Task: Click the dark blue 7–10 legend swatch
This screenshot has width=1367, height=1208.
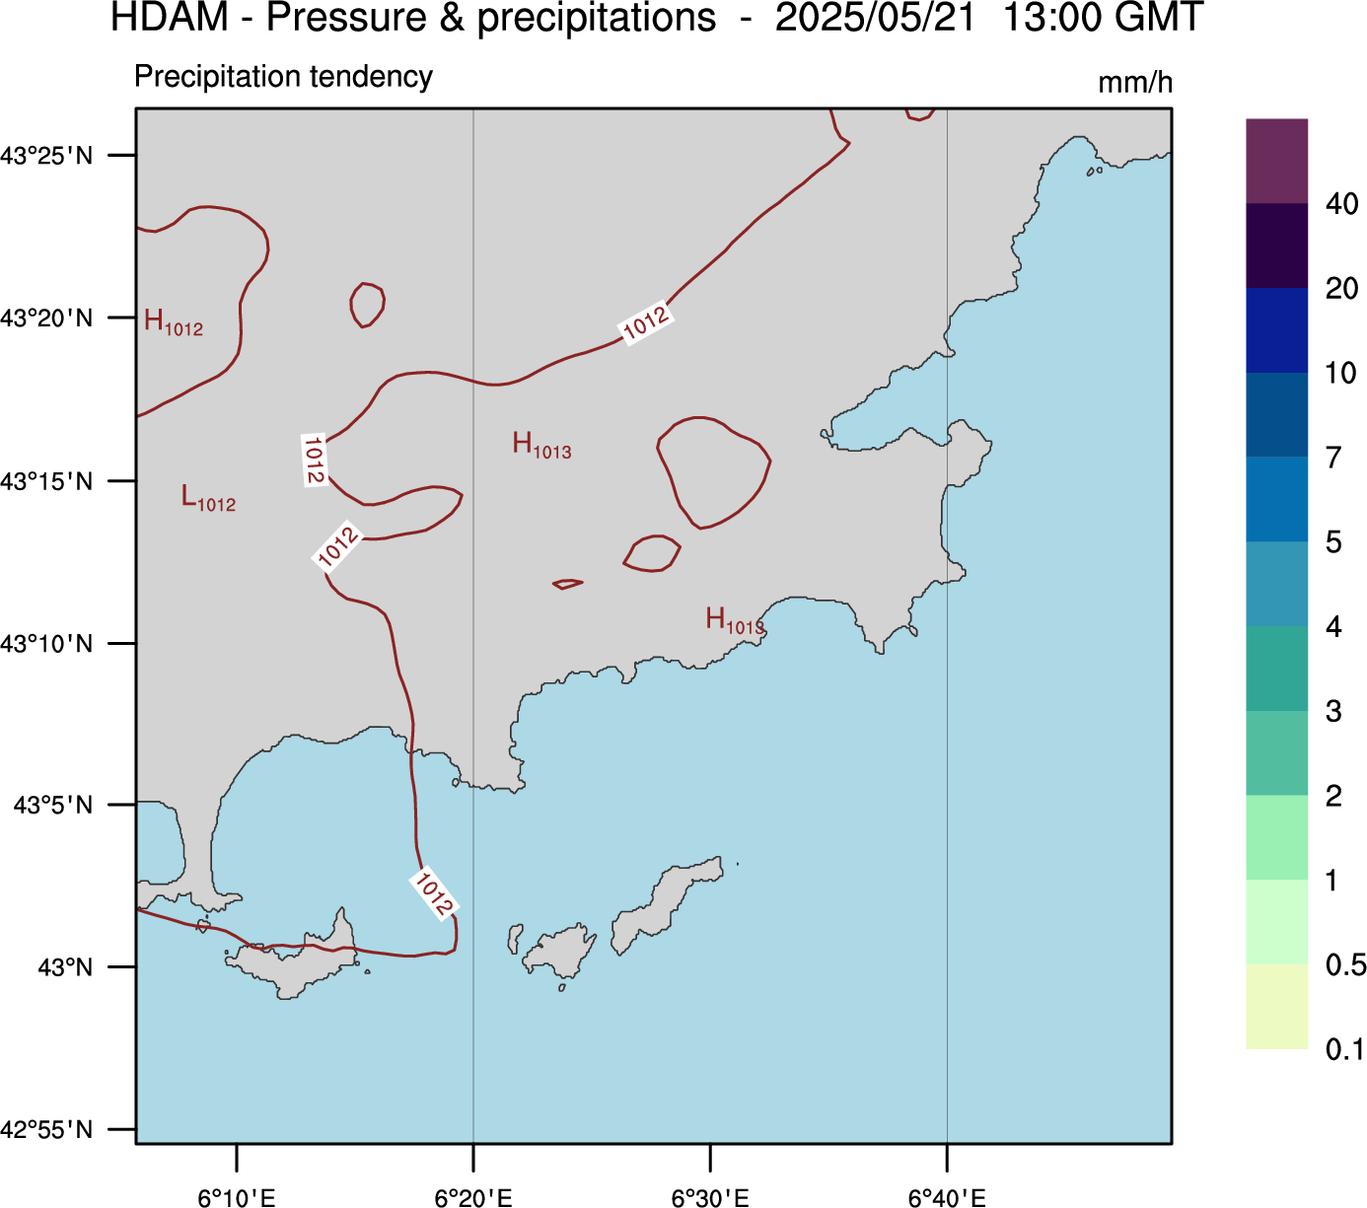Action: (x=1276, y=415)
